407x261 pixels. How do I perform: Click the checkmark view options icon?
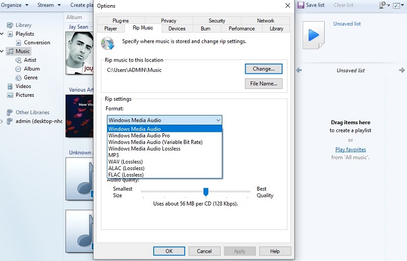(x=396, y=6)
